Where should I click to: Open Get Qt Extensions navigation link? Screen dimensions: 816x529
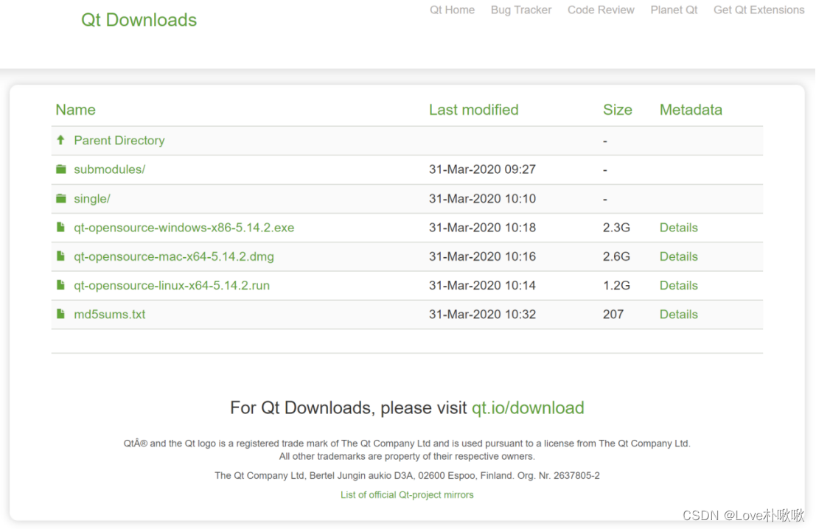(x=759, y=10)
